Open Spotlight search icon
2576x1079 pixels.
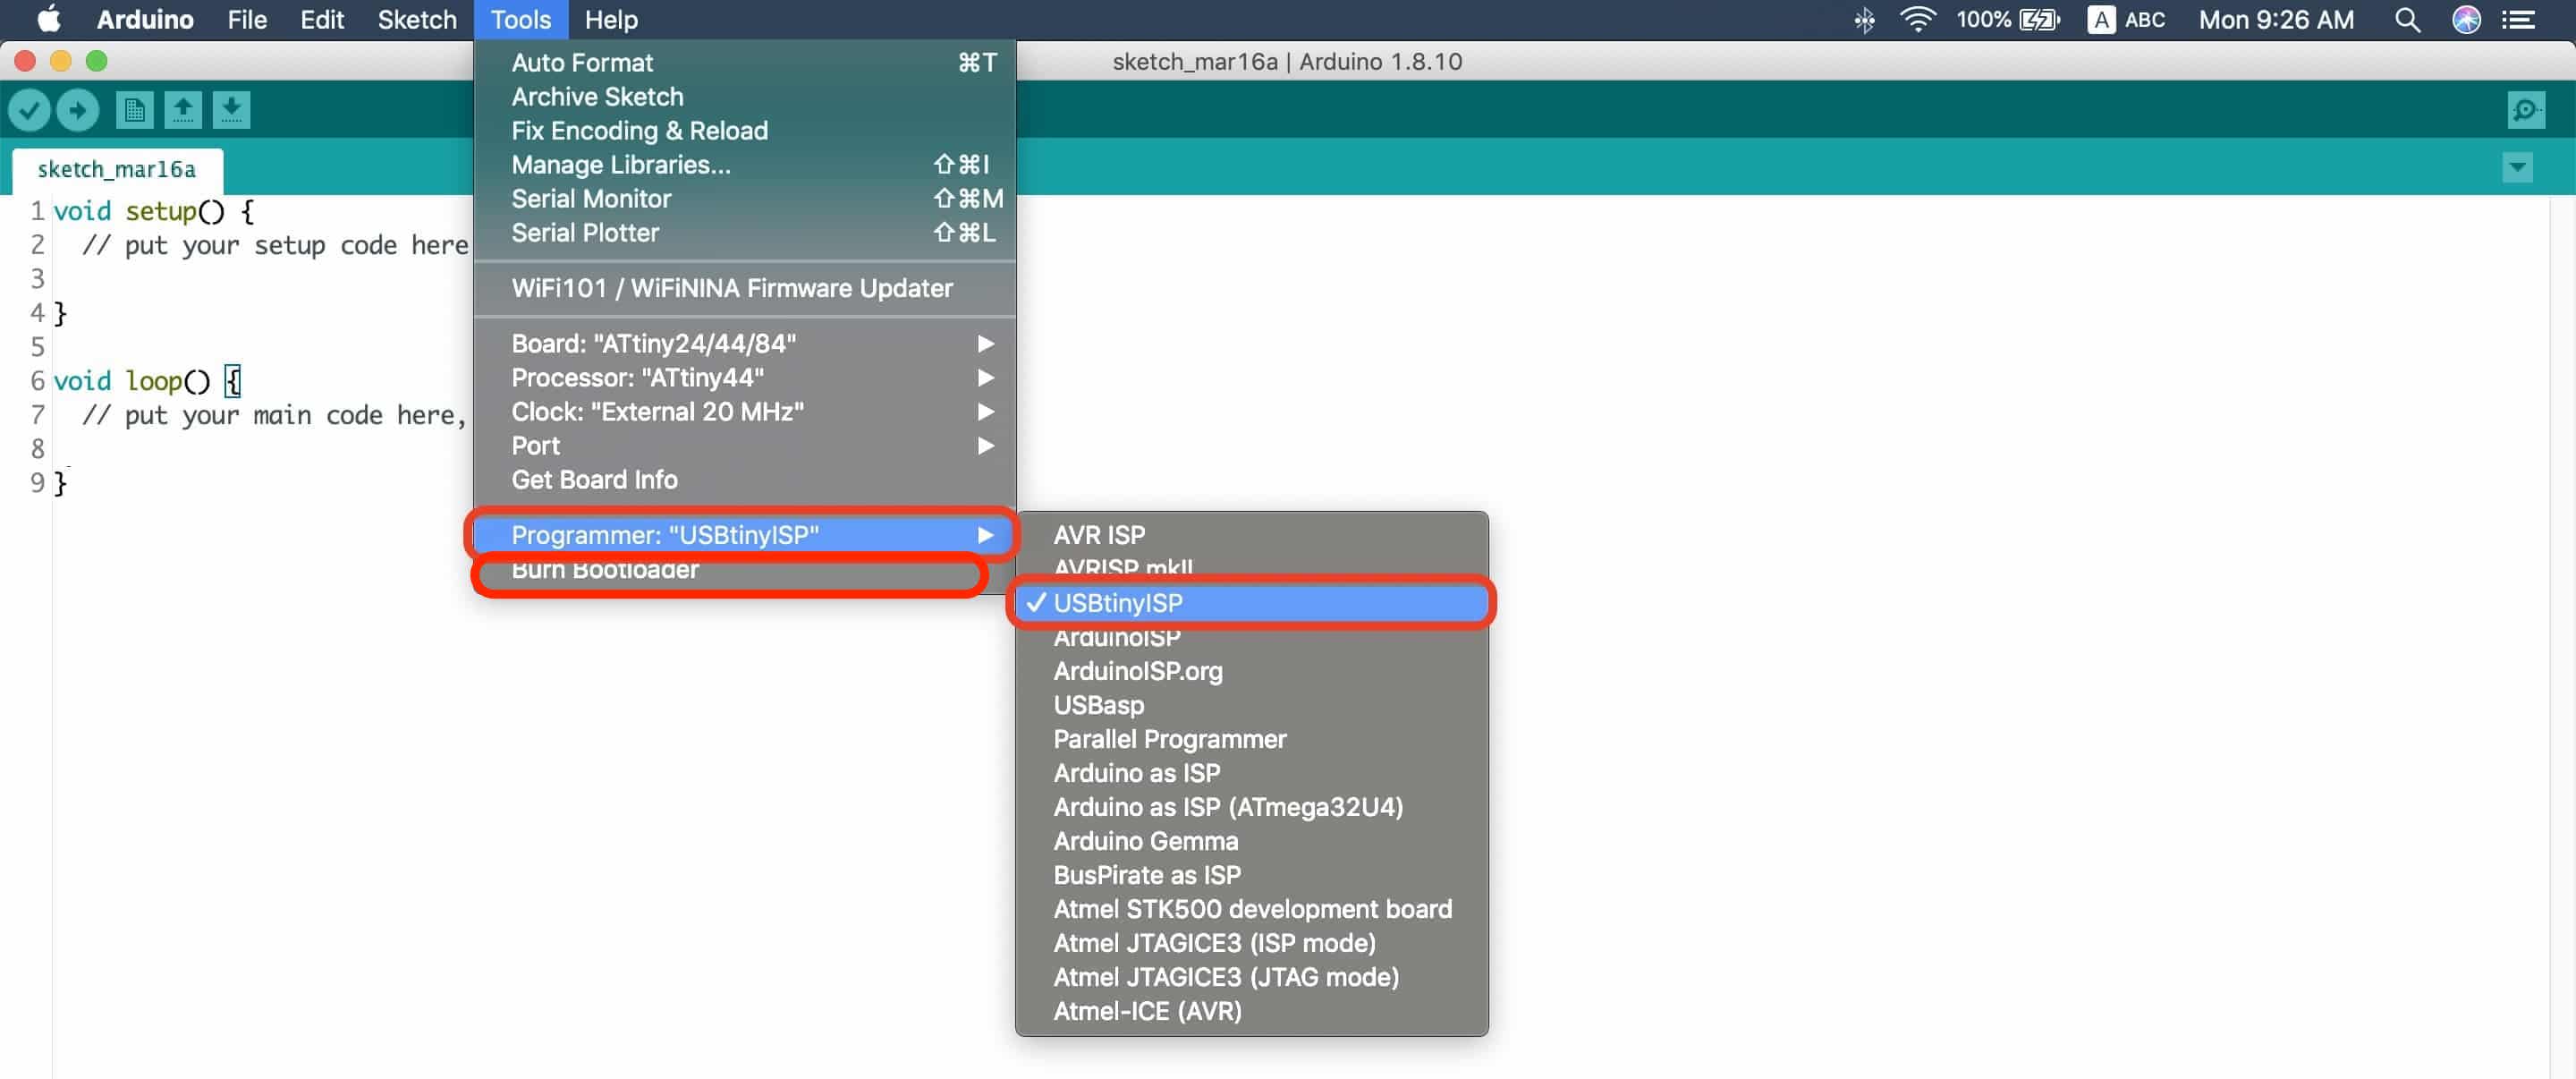(x=2407, y=20)
